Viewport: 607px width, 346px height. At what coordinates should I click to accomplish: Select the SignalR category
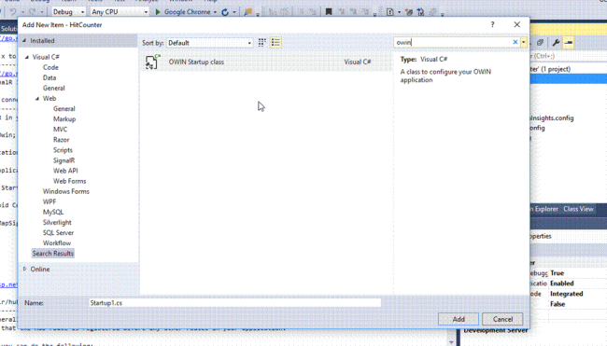[64, 160]
